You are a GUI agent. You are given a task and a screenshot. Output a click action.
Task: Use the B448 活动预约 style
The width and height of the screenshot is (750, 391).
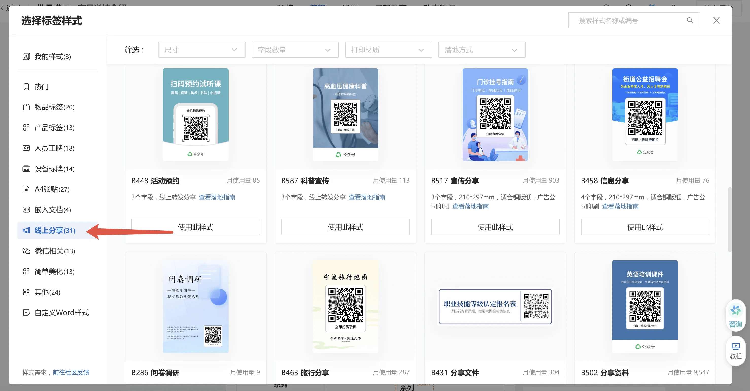(195, 227)
